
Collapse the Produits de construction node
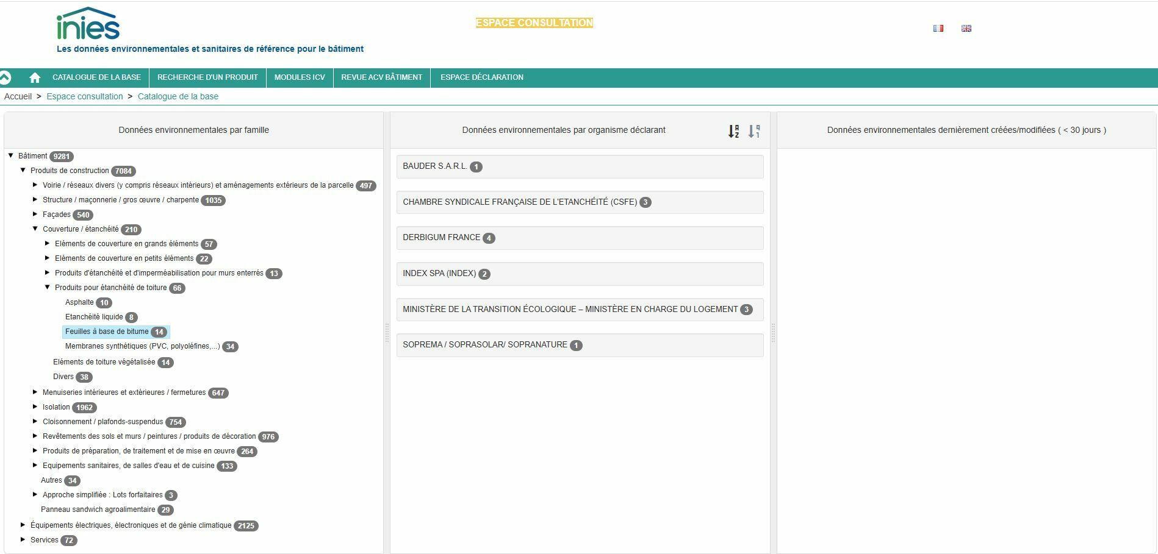(x=23, y=171)
